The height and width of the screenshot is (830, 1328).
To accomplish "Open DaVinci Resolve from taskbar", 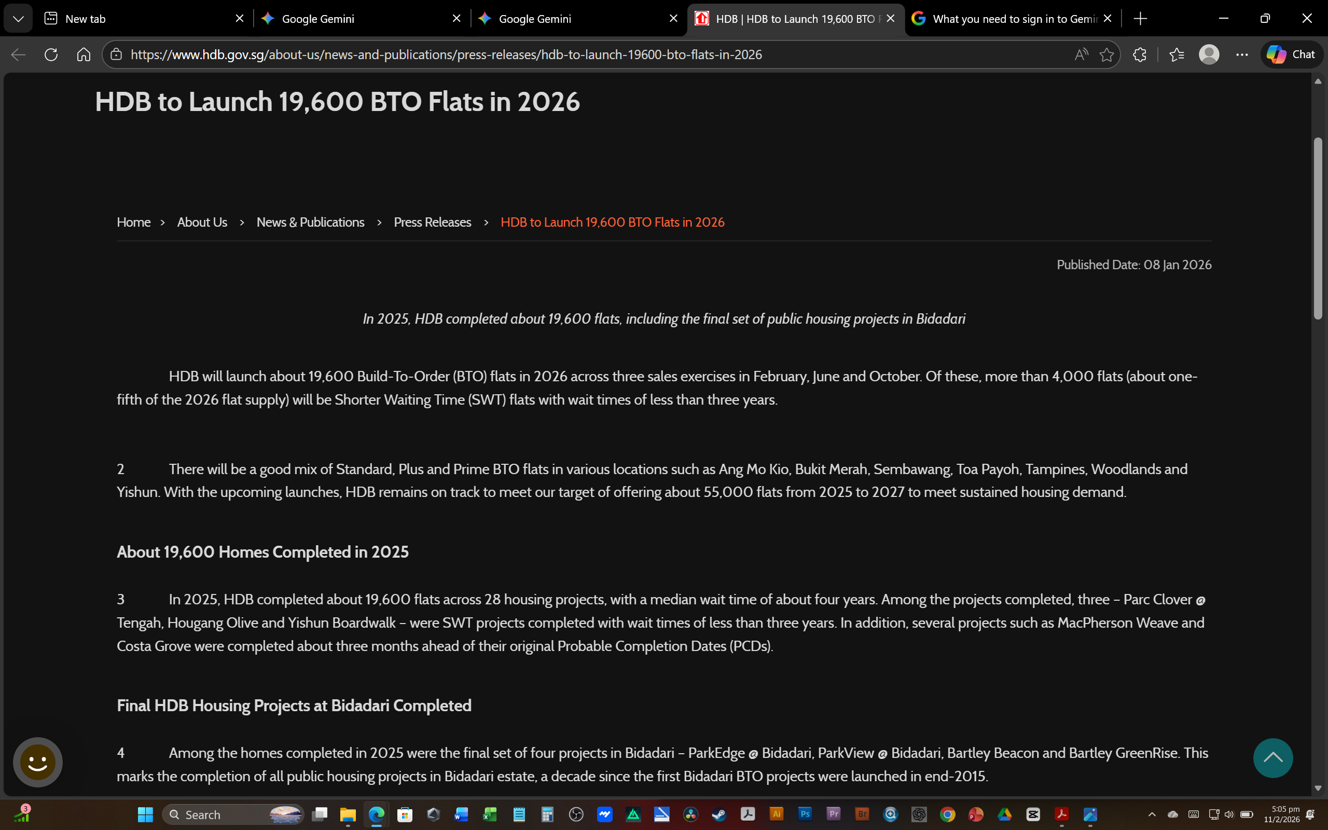I will 690,814.
